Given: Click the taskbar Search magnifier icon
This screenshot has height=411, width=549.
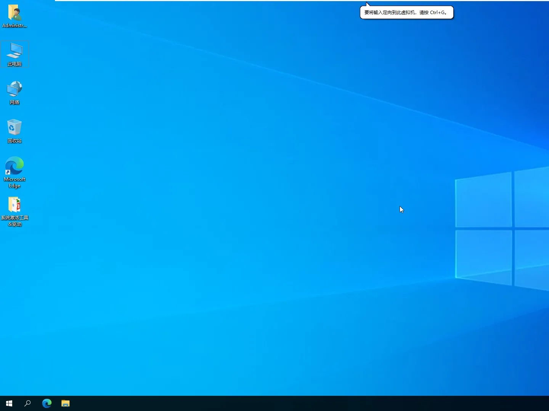Looking at the screenshot, I should pyautogui.click(x=27, y=404).
